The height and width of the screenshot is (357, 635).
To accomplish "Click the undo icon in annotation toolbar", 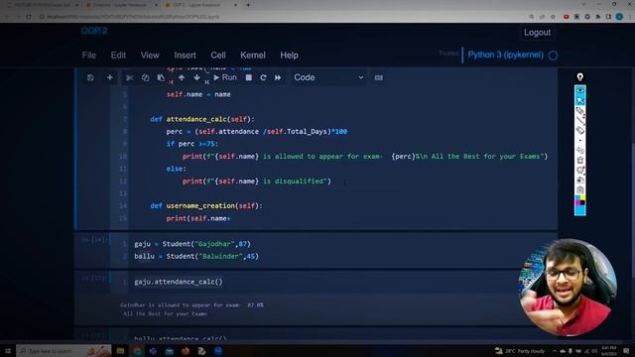I will tap(579, 150).
